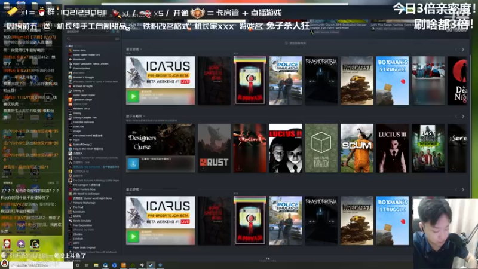478x269 pixels.
Task: Select The Caregiver in the sidebar list
Action: [x=87, y=185]
